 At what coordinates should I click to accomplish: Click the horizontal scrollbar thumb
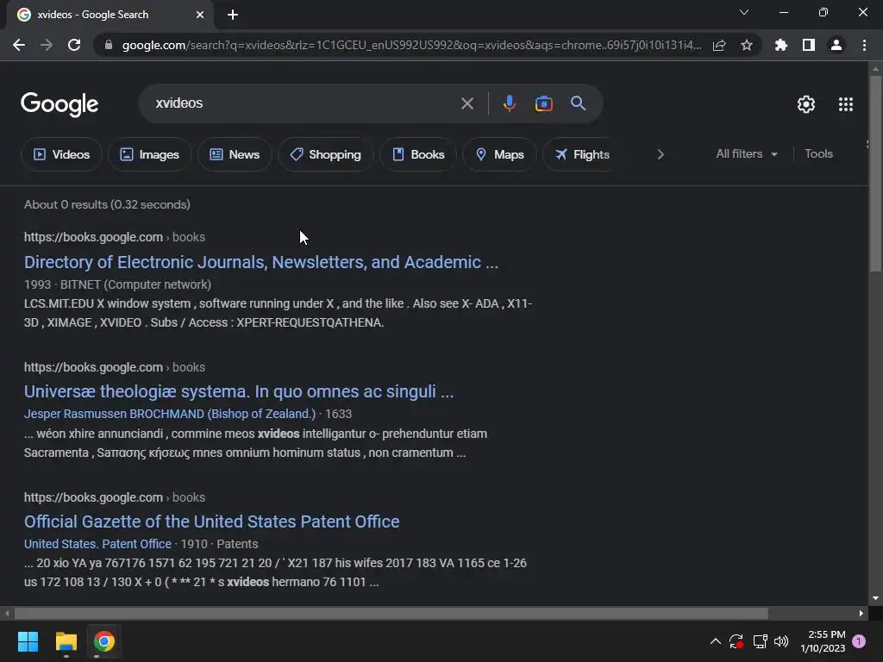[391, 613]
